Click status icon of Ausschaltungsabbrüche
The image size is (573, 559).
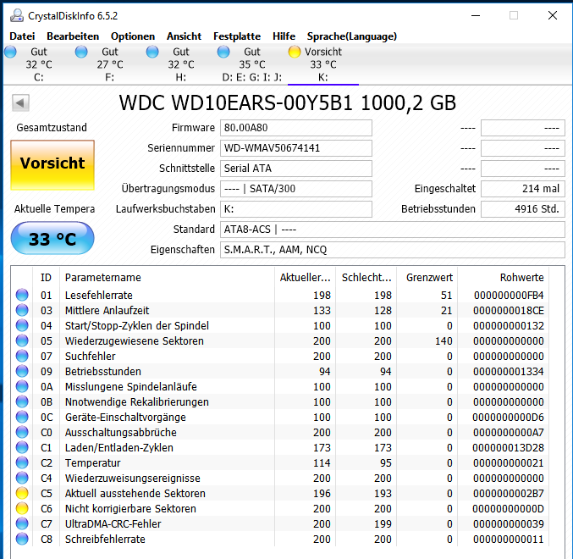pos(22,433)
